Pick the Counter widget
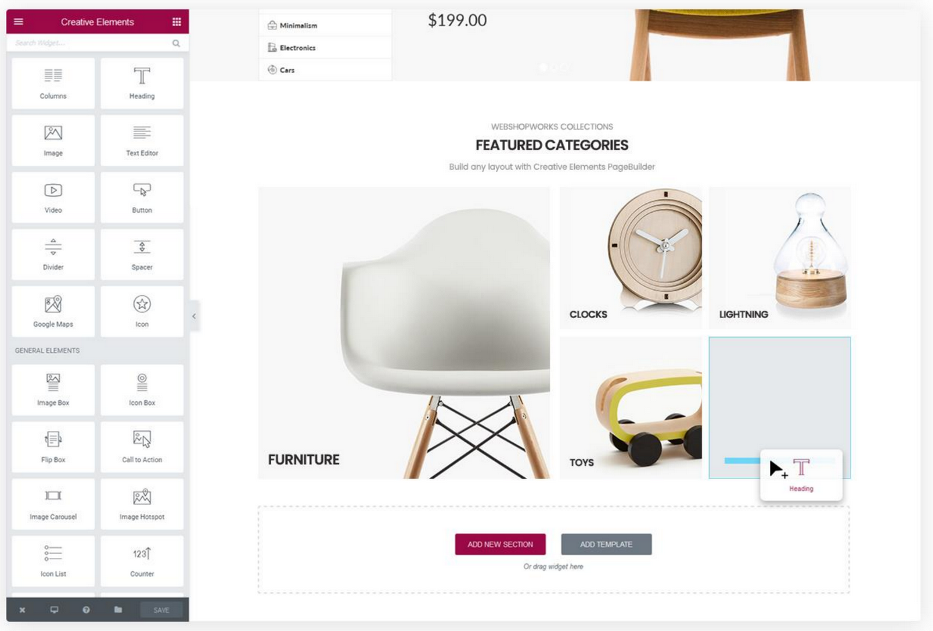This screenshot has height=631, width=933. pyautogui.click(x=142, y=561)
